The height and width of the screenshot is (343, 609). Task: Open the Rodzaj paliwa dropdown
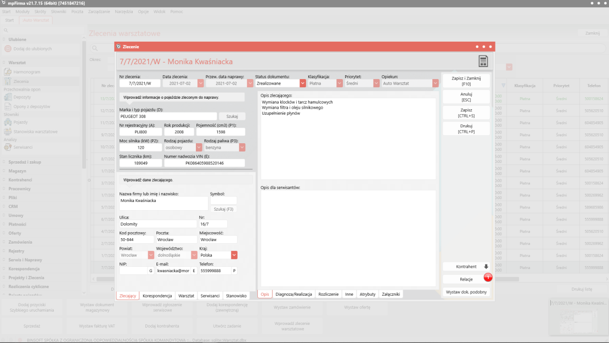pos(242,148)
